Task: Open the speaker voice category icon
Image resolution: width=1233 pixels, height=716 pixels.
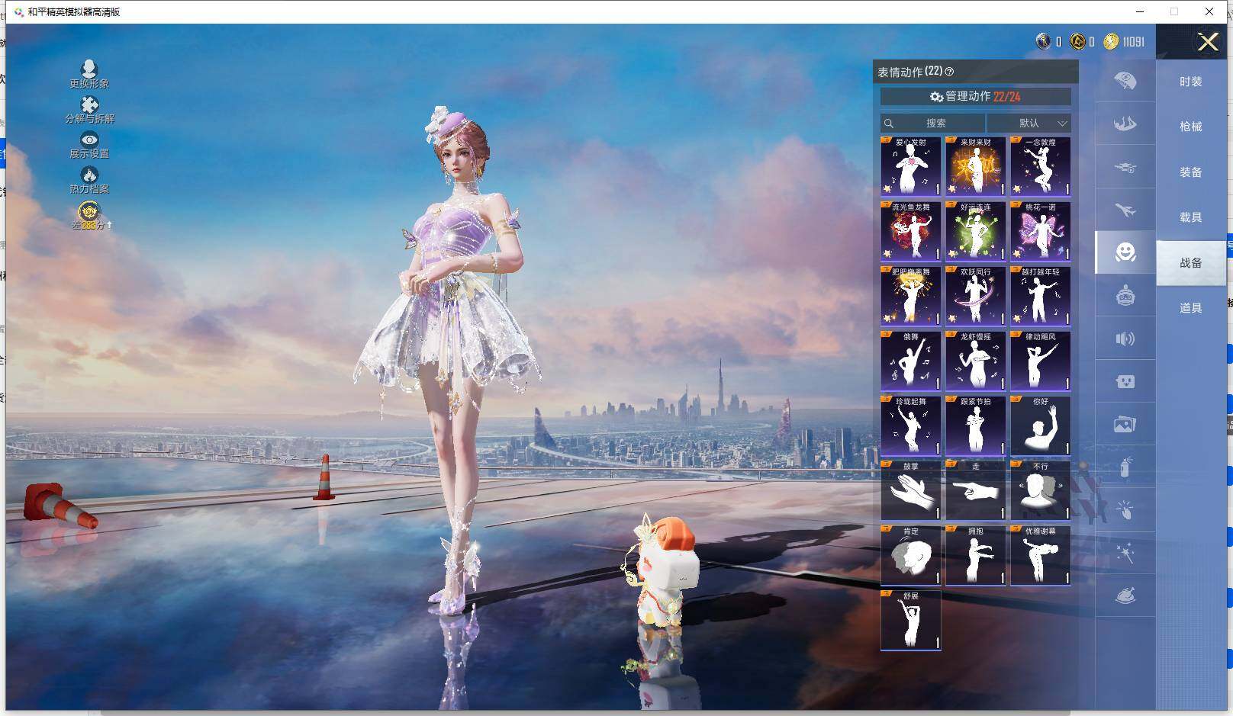Action: pyautogui.click(x=1125, y=339)
